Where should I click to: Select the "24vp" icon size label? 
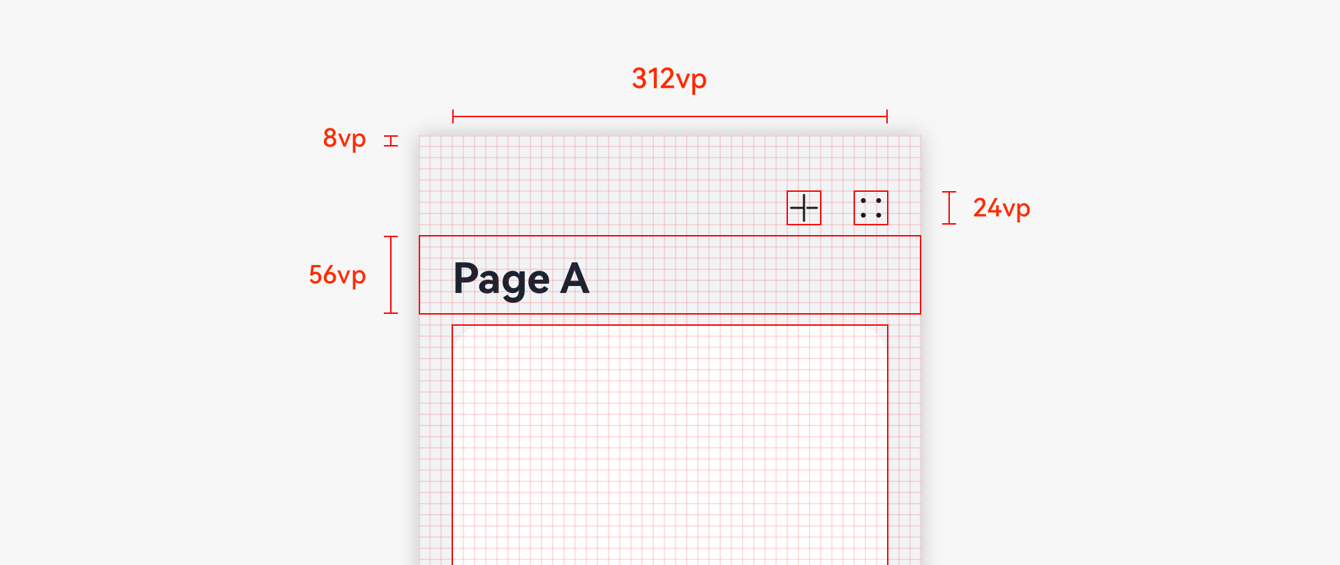(x=1001, y=208)
